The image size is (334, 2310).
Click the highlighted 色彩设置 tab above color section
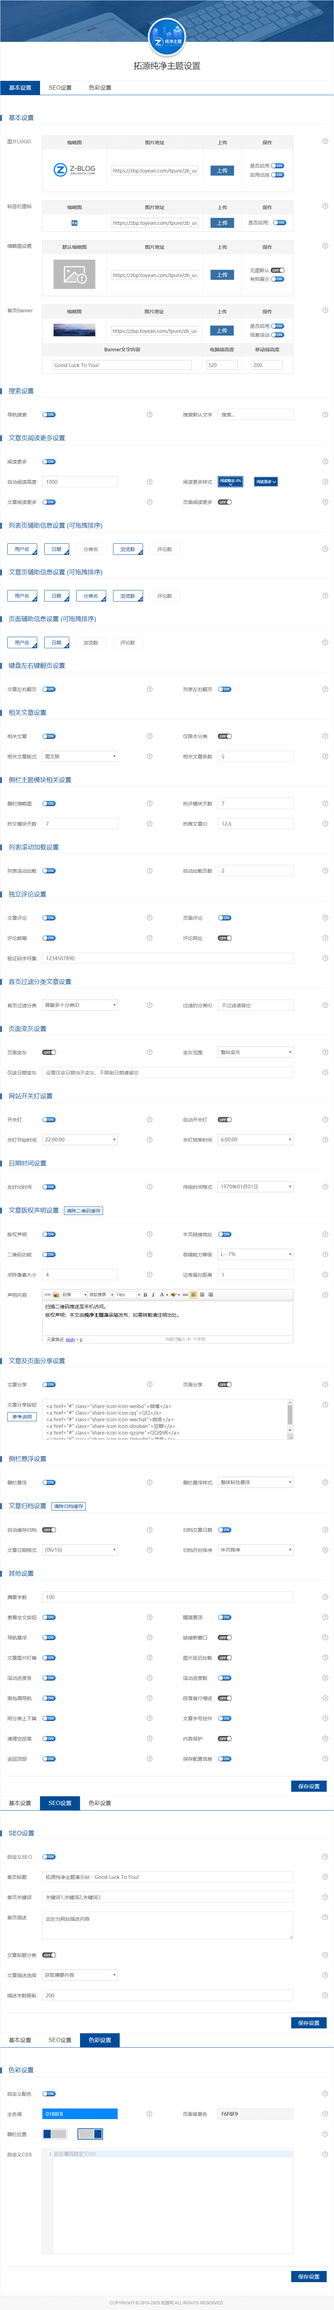pos(100,2040)
